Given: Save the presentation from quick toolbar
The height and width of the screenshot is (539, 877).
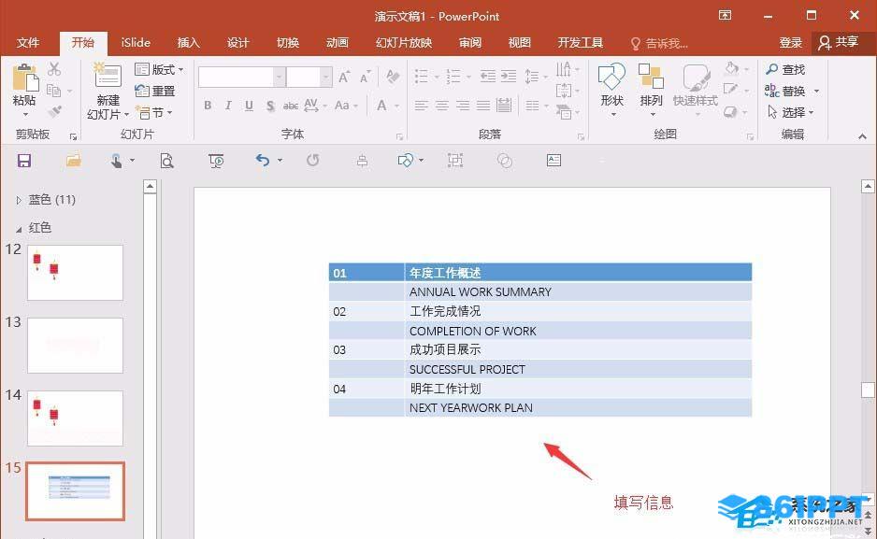Looking at the screenshot, I should 24,162.
